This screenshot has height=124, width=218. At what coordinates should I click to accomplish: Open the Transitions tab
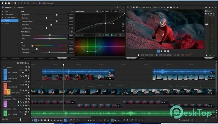click(x=41, y=59)
